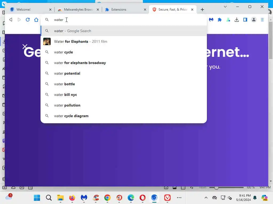Close the Extensions tab

pyautogui.click(x=145, y=10)
